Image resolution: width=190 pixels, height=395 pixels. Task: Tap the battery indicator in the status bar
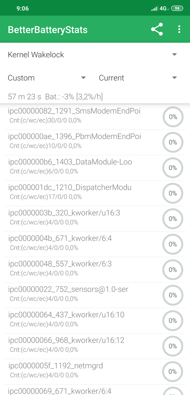177,8
